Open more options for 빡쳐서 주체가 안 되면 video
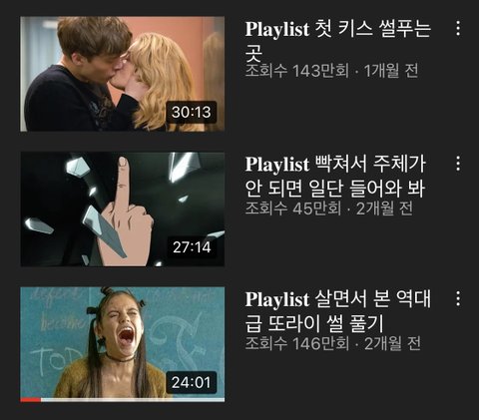The height and width of the screenshot is (420, 479). [x=458, y=164]
